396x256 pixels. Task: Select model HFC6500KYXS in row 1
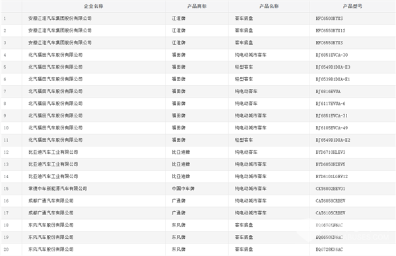pyautogui.click(x=329, y=18)
